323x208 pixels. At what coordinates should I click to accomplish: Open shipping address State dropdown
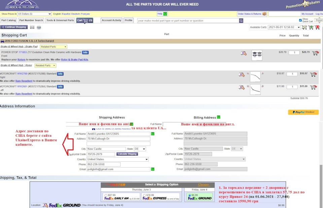click(x=140, y=149)
